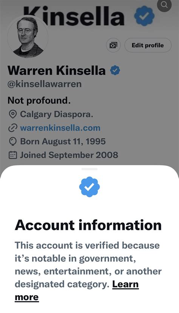
Task: Tap the Account information heading
Action: pos(88,225)
